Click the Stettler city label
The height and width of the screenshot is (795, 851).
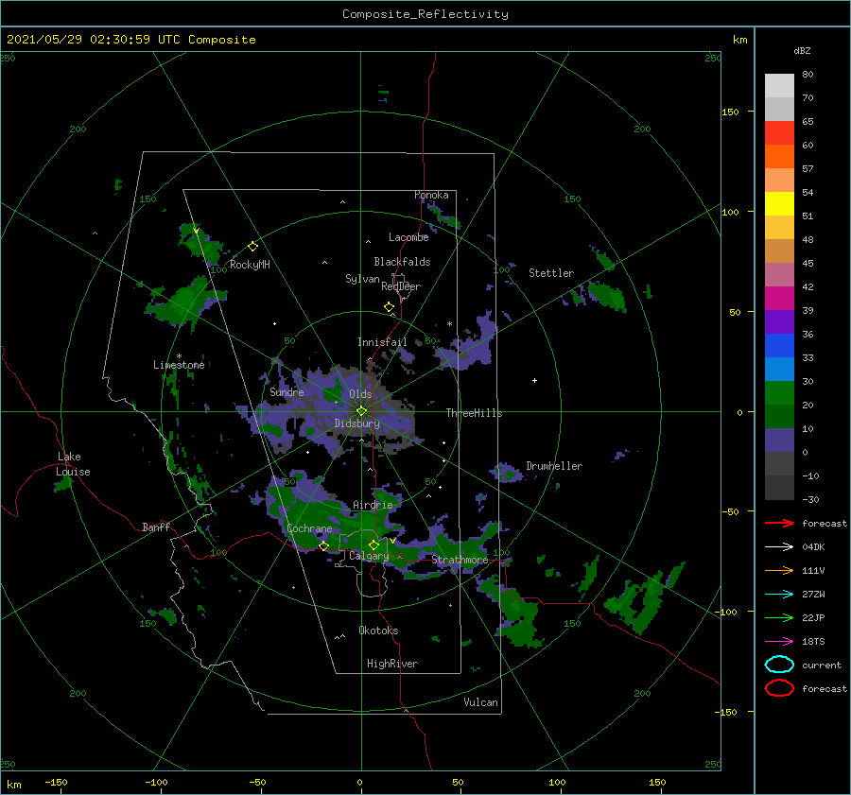(551, 273)
